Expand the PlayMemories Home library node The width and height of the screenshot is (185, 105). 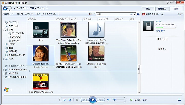4,70
